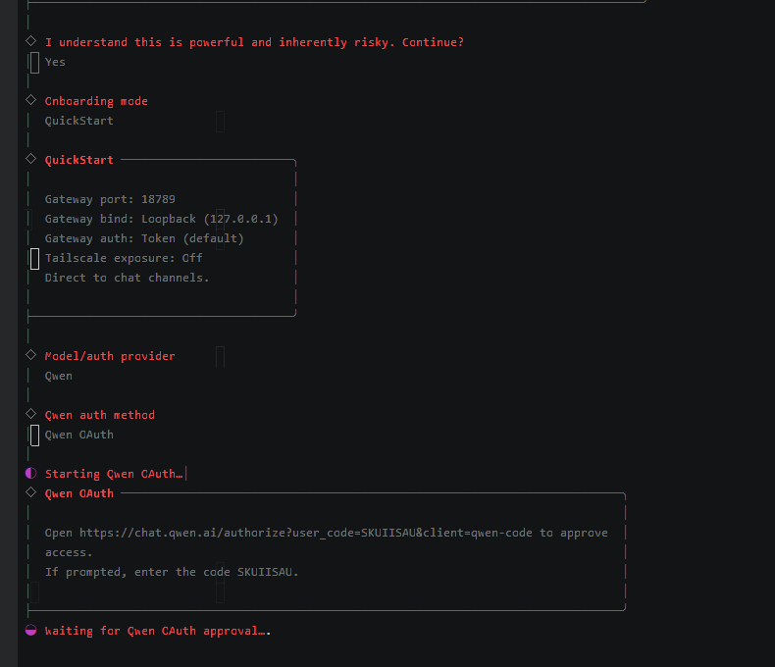
Task: Click the spinner icon beside Starting Qwen OAuth
Action: point(30,473)
